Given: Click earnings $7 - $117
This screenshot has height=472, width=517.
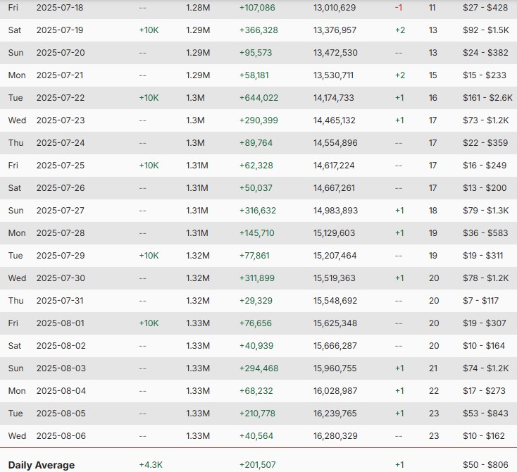Looking at the screenshot, I should coord(480,301).
